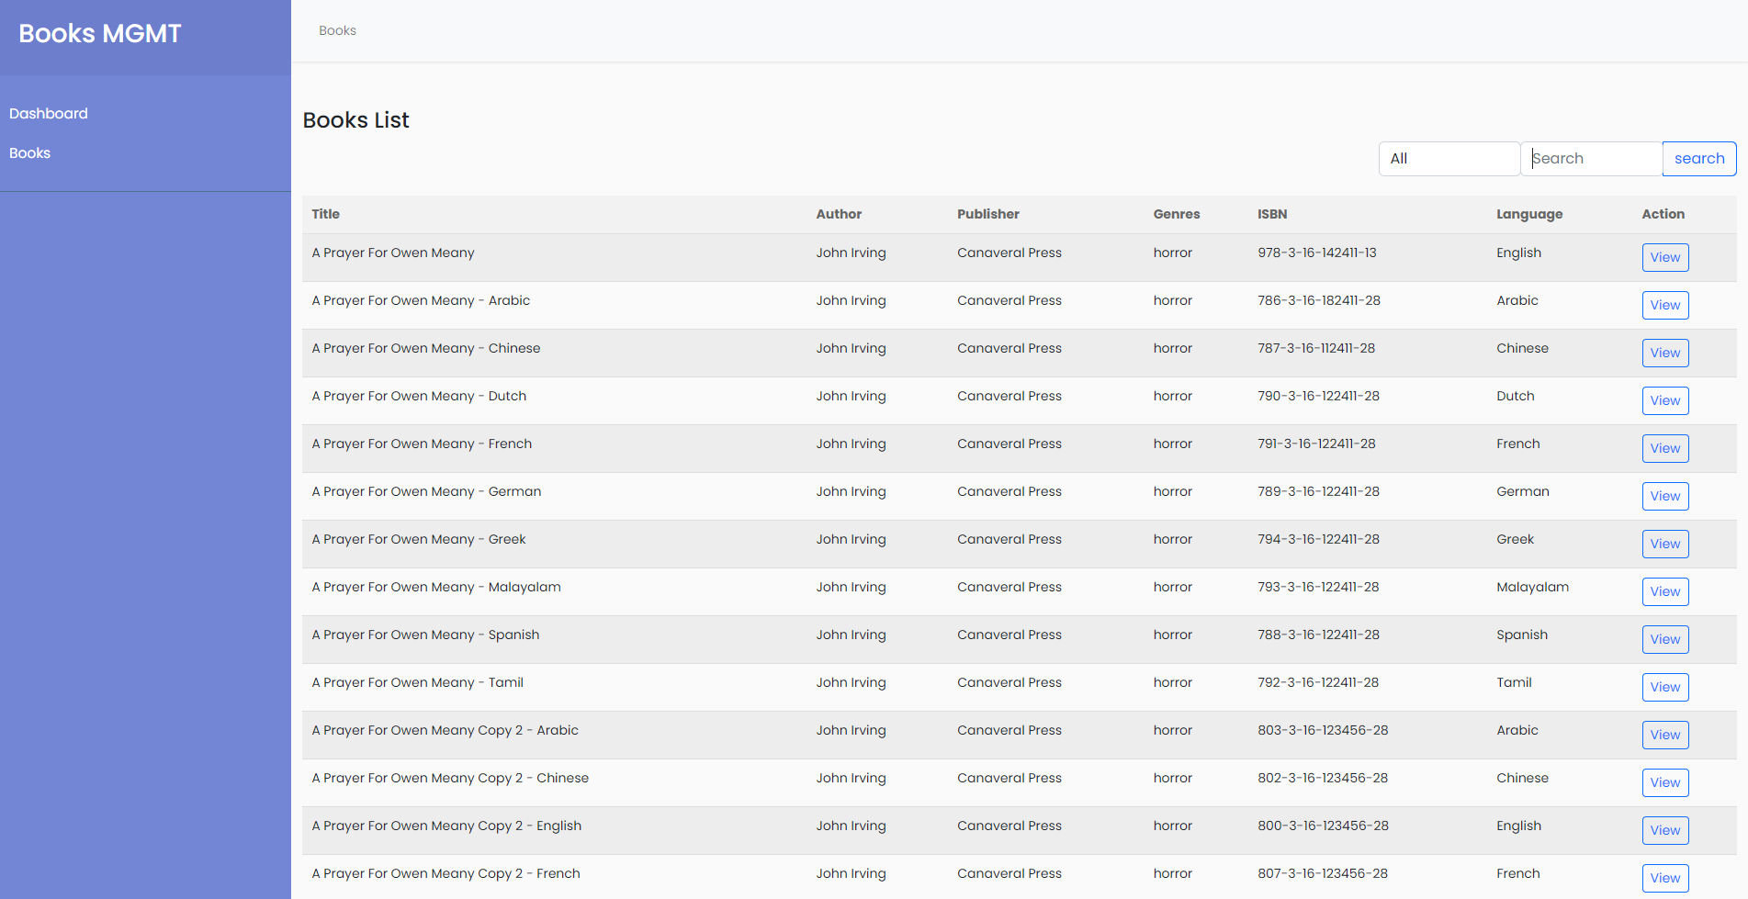View the Chinese edition of Owen Meany
Screen dimensions: 1748x899
[x=1664, y=353]
